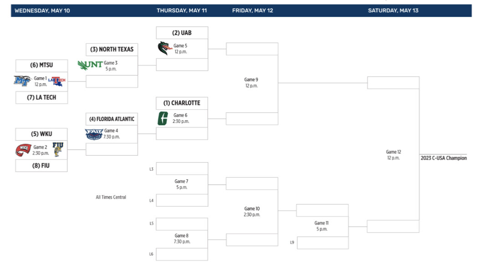The width and height of the screenshot is (484, 275).
Task: Click the (3) North Texas team box
Action: (x=112, y=49)
